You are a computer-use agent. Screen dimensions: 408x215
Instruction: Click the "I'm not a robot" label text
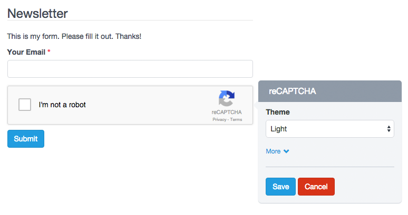point(62,105)
